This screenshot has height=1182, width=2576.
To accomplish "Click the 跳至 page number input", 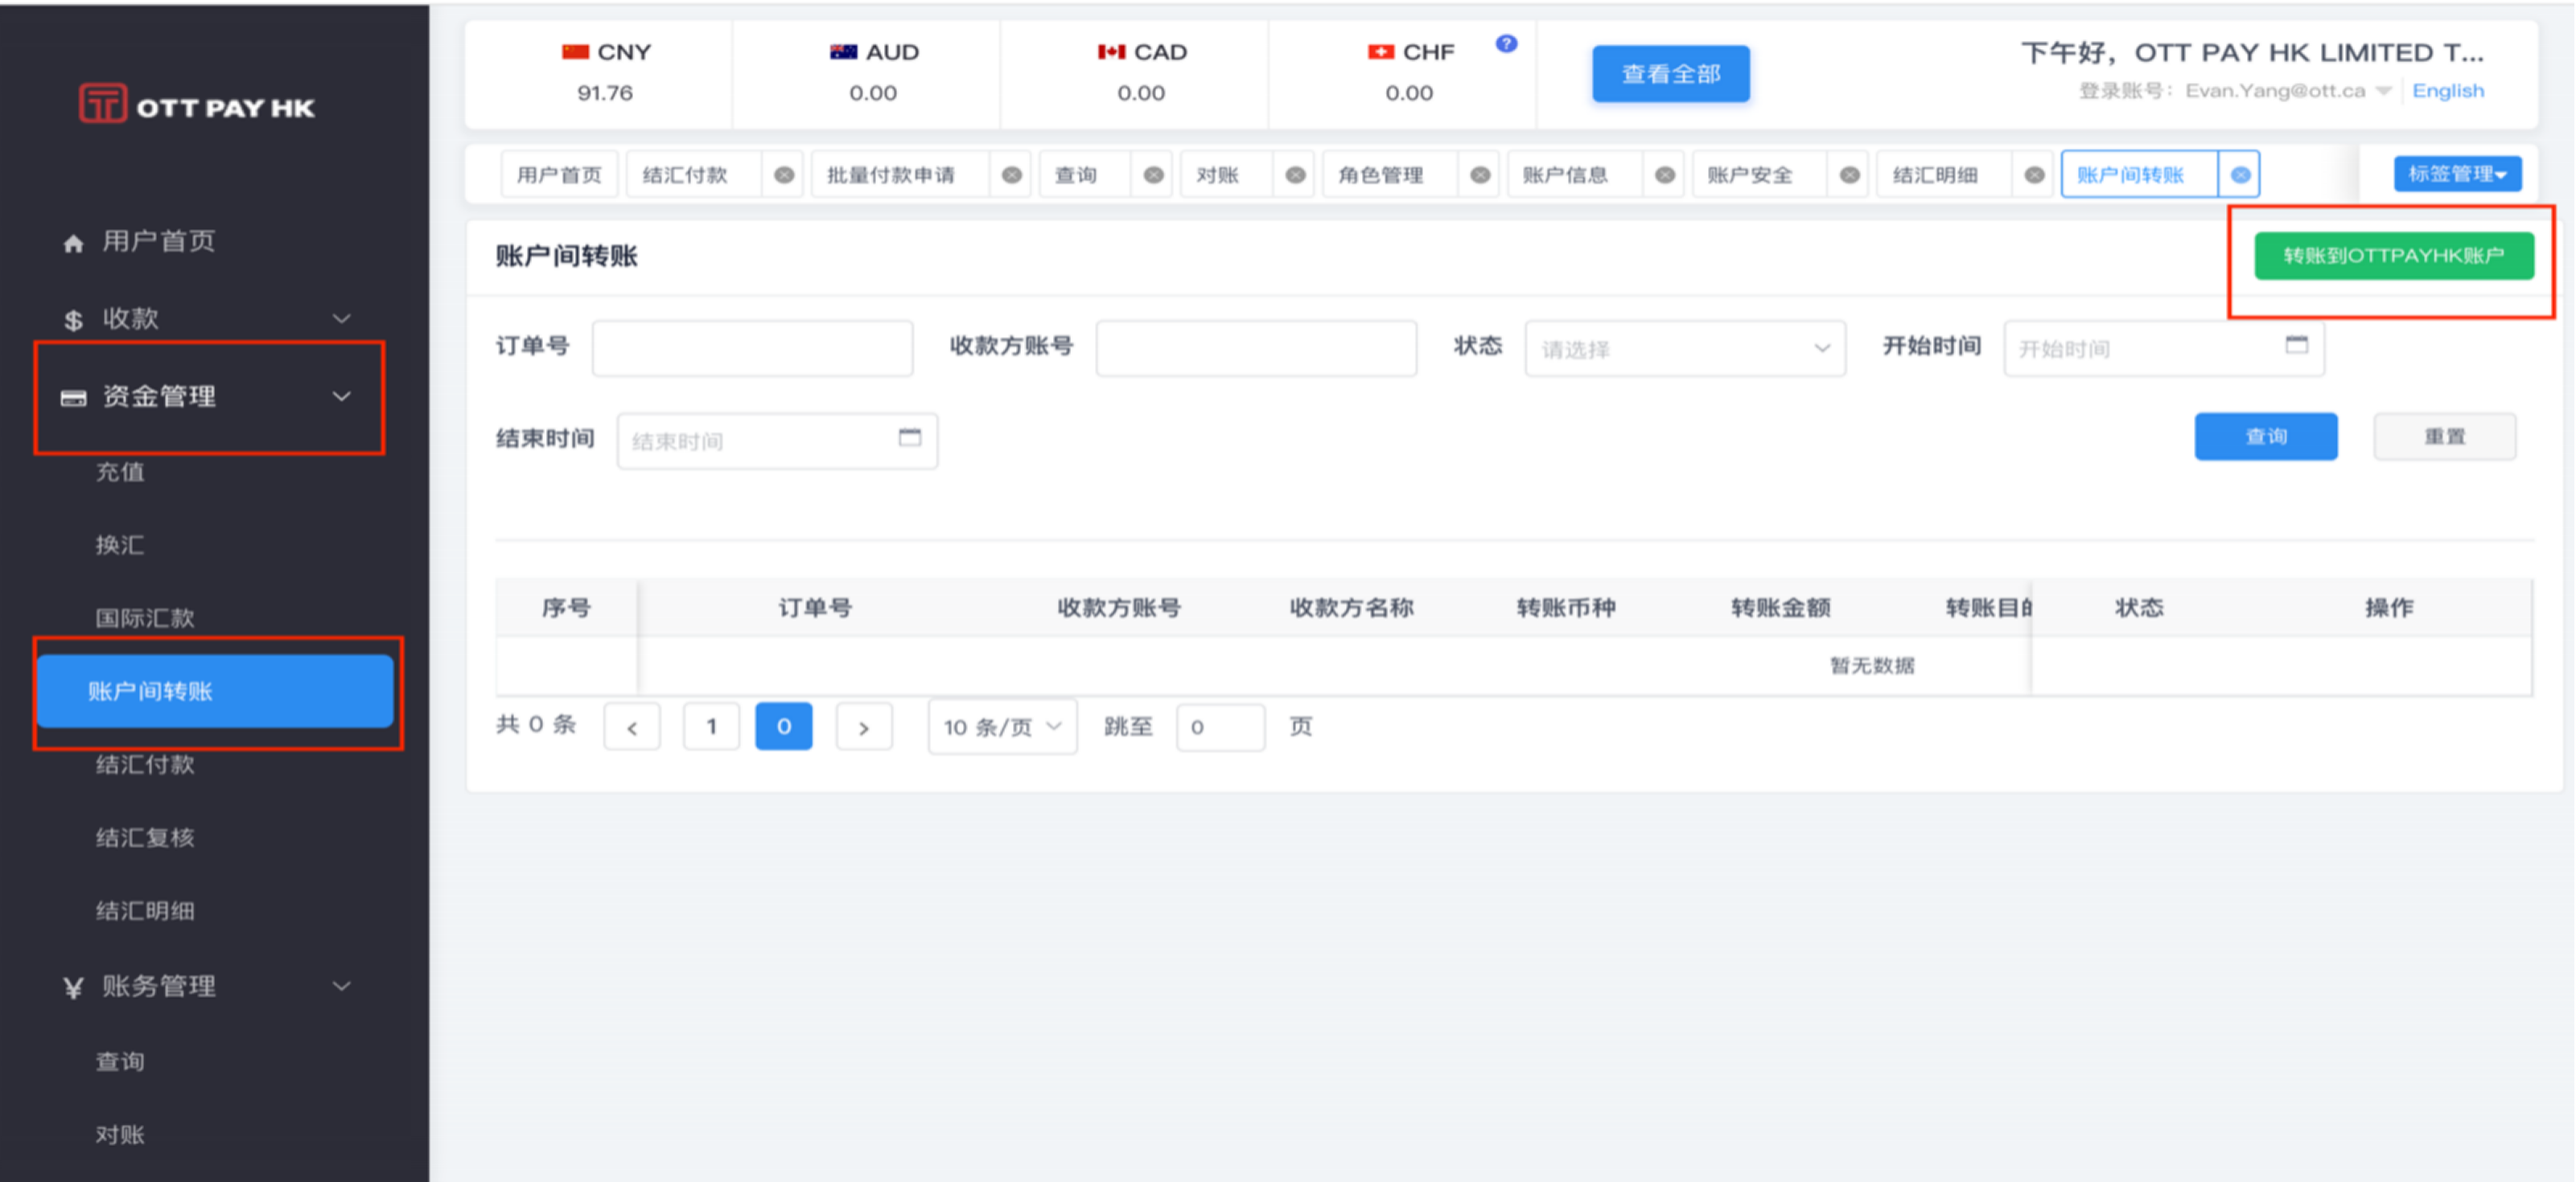I will [1221, 726].
